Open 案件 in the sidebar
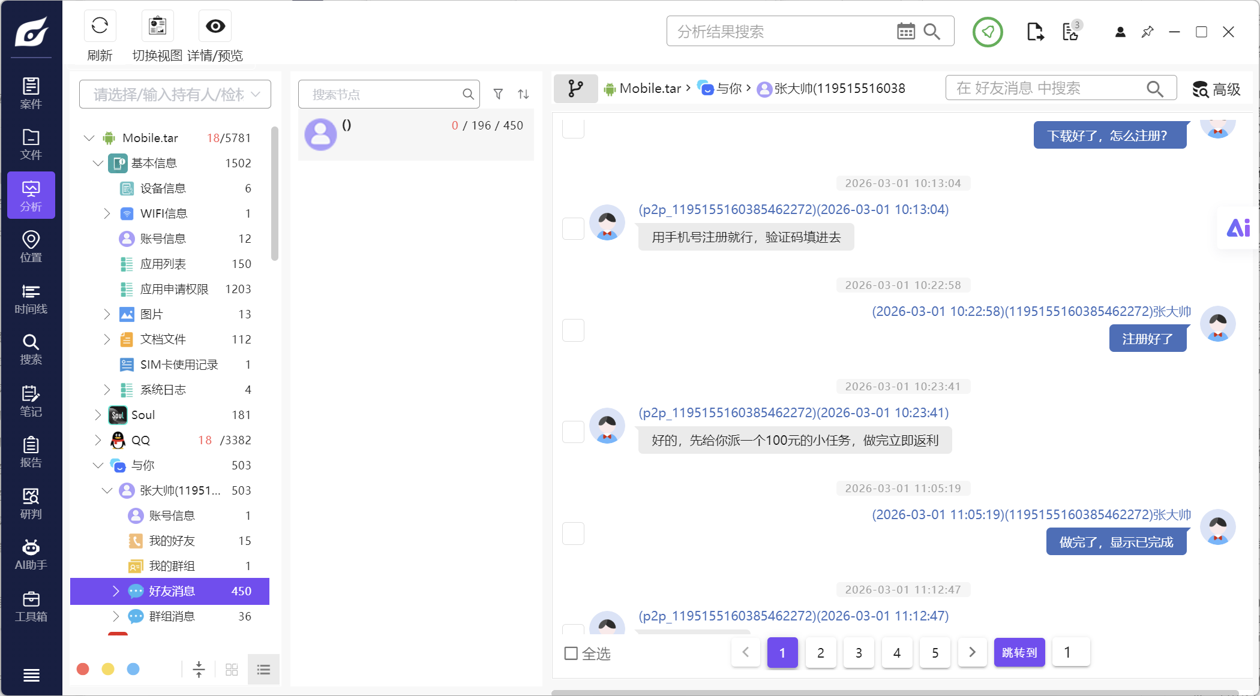The height and width of the screenshot is (696, 1260). tap(31, 94)
